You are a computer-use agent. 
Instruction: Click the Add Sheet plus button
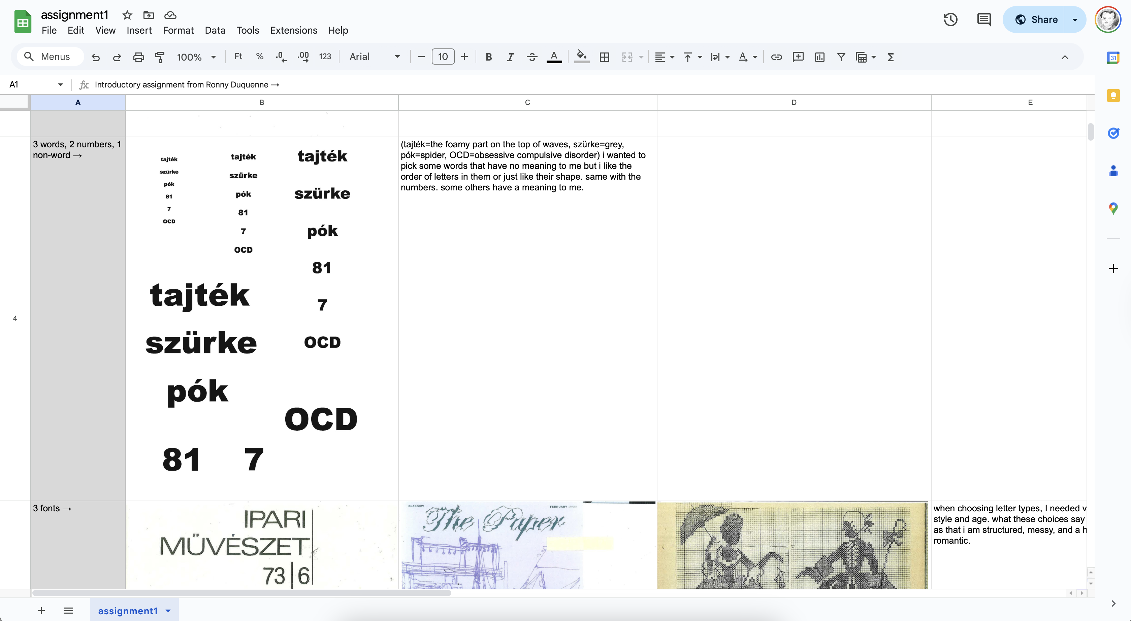pos(41,611)
